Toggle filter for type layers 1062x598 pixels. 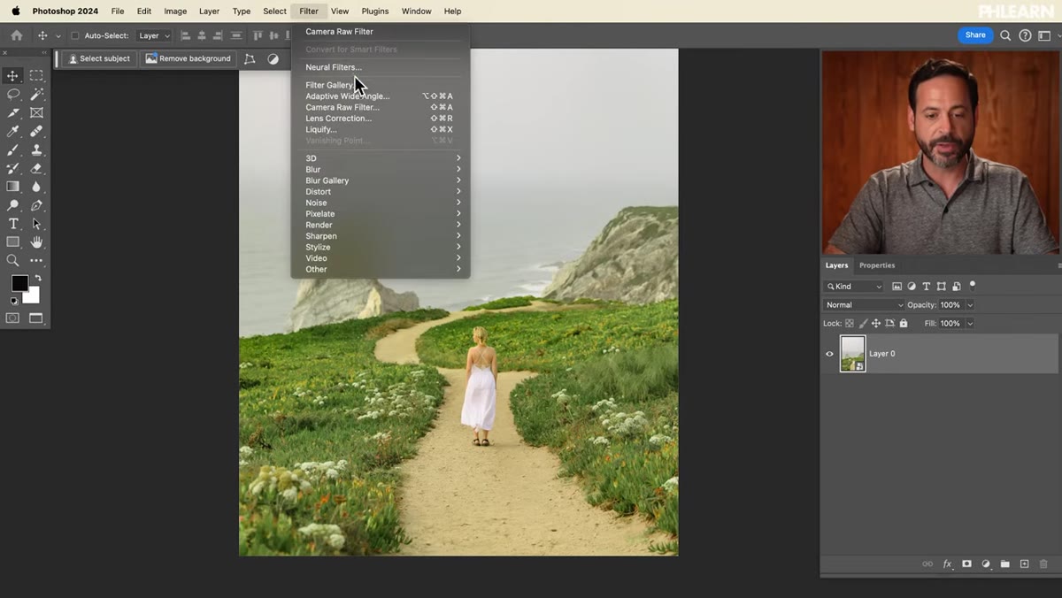click(927, 287)
